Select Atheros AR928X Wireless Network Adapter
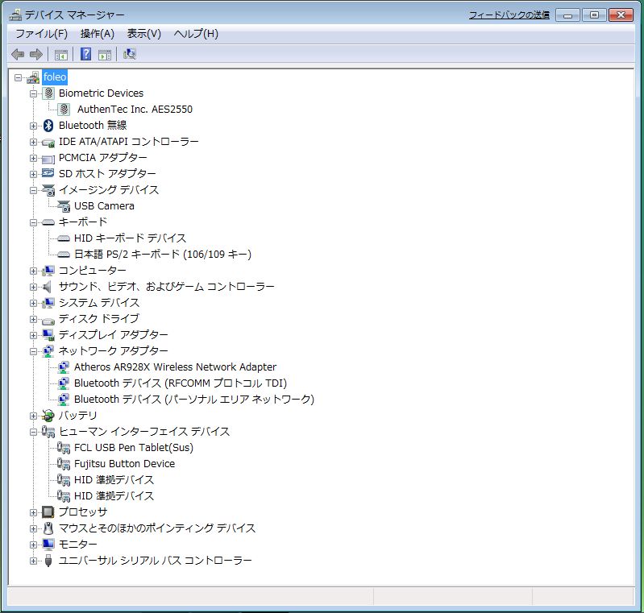This screenshot has width=644, height=613. (x=175, y=367)
